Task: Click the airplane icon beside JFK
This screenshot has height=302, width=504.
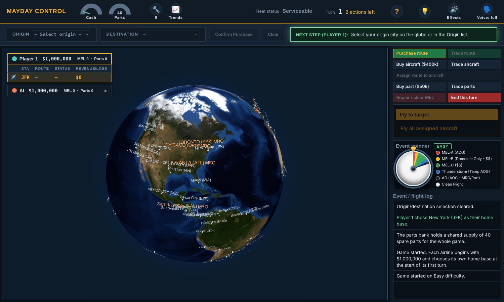Action: tap(13, 77)
